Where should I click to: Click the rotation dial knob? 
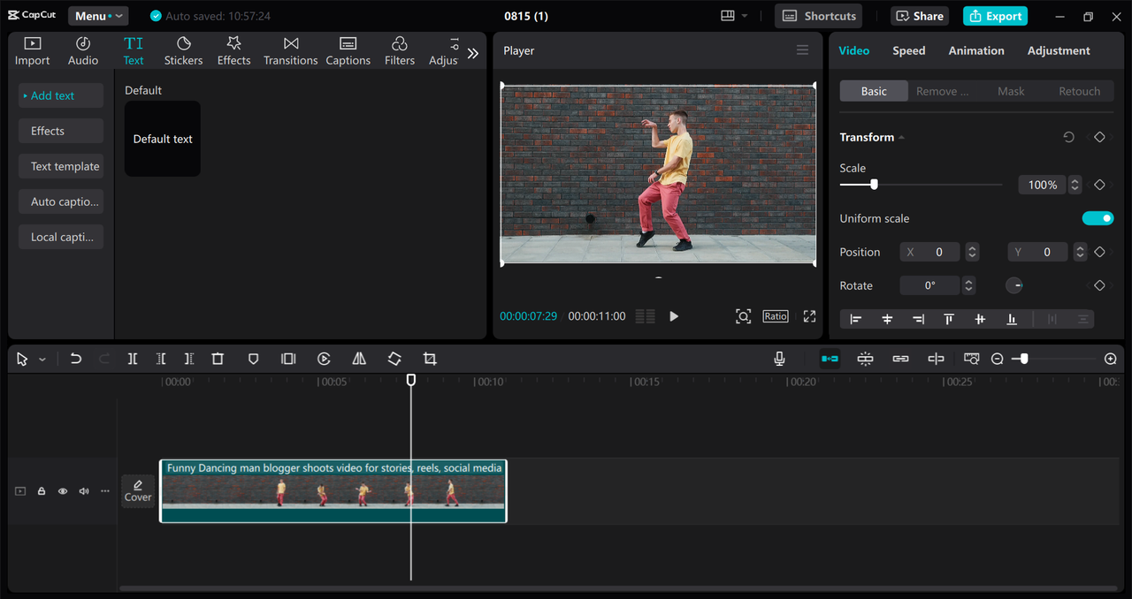[1014, 285]
